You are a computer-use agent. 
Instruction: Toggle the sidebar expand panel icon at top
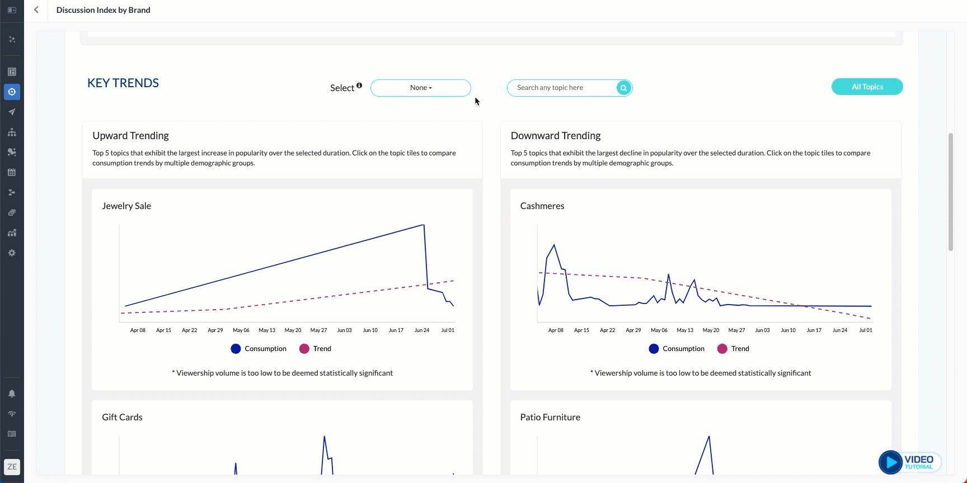(x=12, y=10)
